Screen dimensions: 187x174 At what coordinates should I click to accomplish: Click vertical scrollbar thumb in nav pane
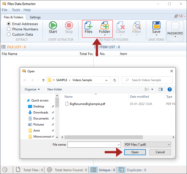(57, 102)
